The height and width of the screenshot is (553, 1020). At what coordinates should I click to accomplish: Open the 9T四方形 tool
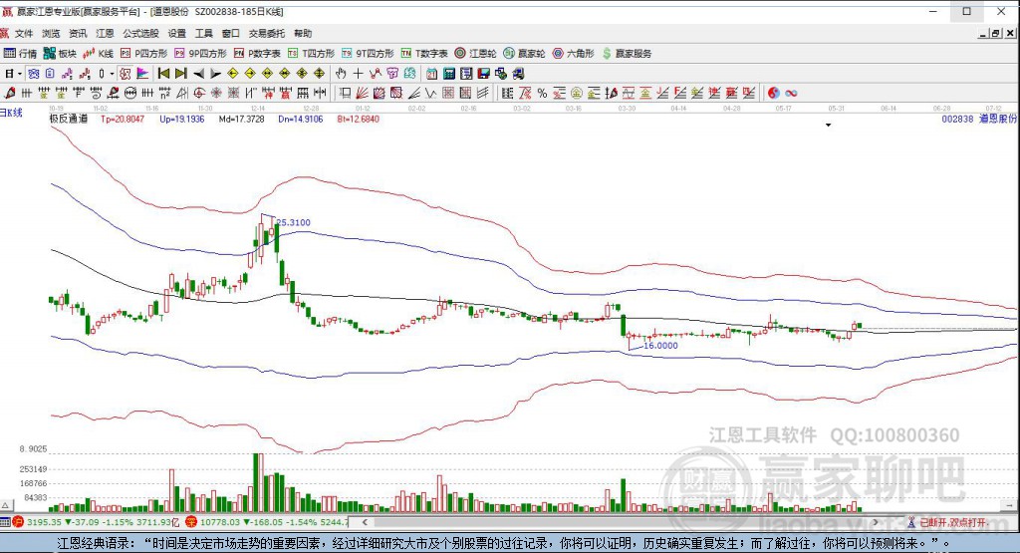tap(368, 54)
